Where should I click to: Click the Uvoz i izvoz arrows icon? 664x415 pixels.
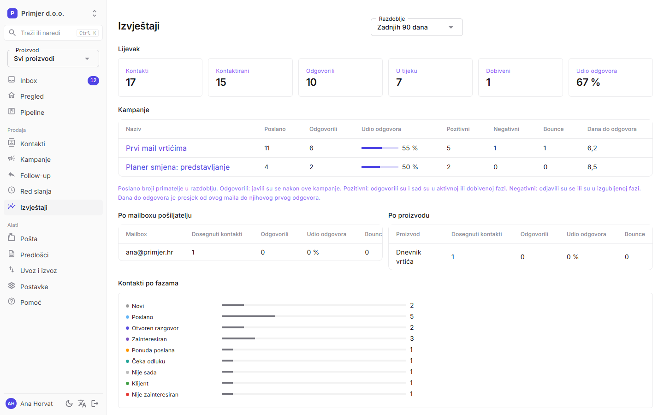click(12, 270)
